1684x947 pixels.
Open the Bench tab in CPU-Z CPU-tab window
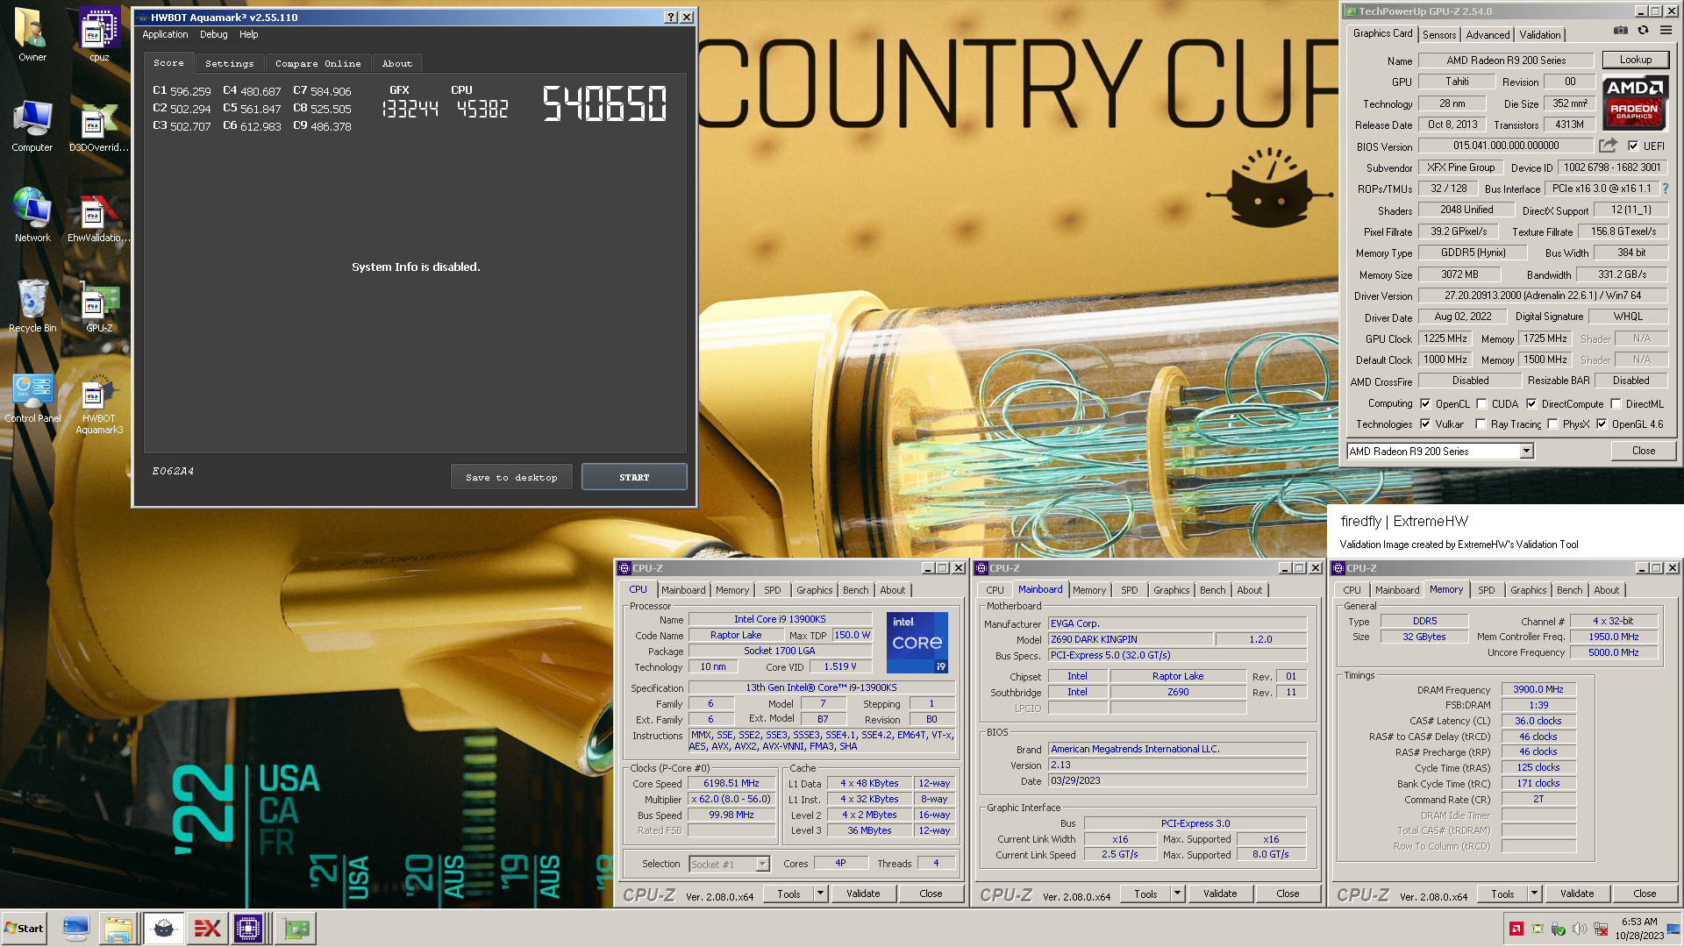point(855,590)
